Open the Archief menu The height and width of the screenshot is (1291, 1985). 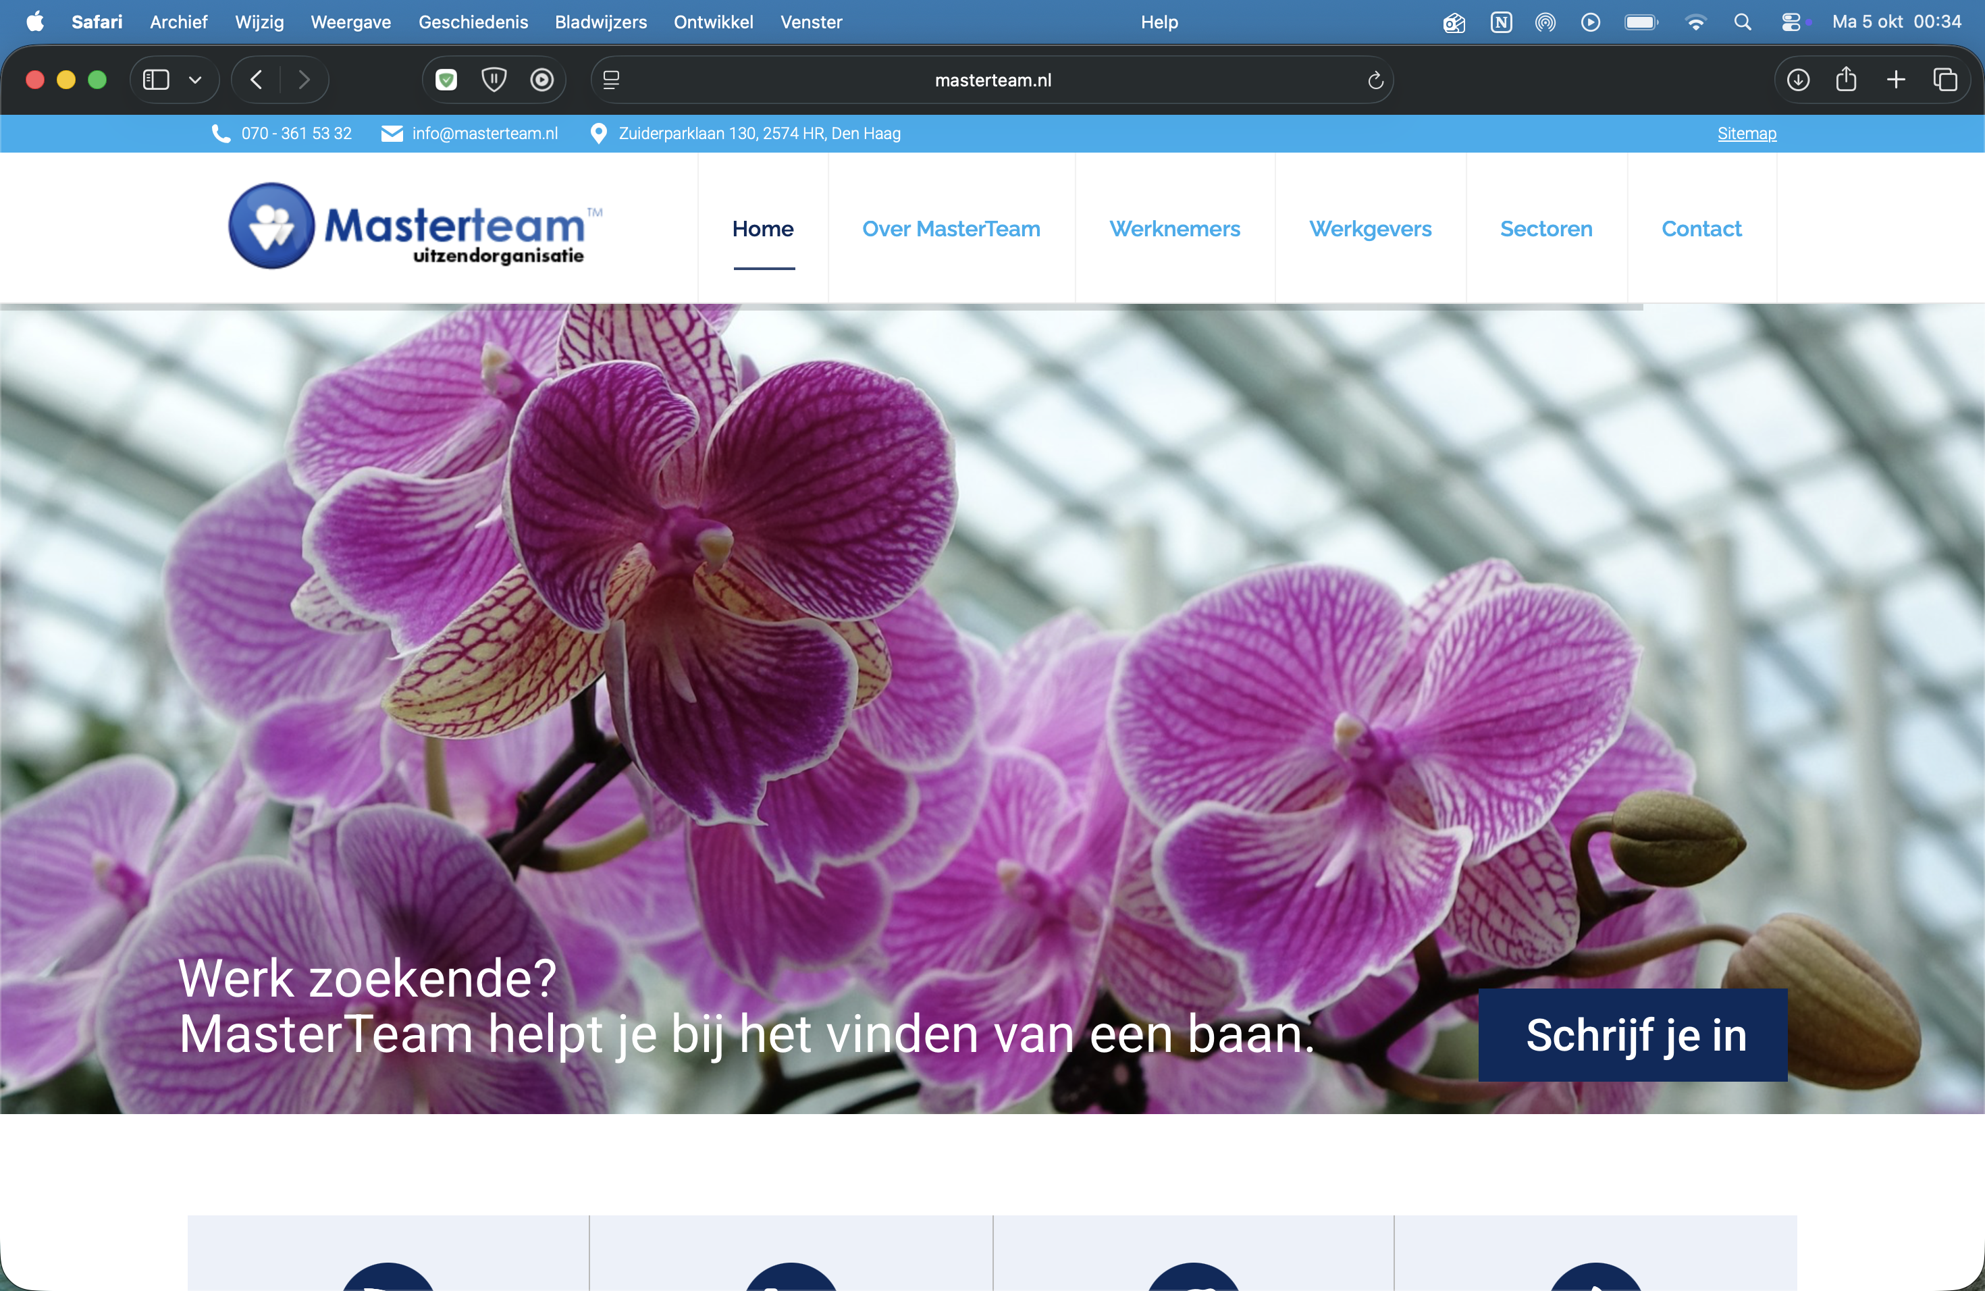(x=178, y=22)
